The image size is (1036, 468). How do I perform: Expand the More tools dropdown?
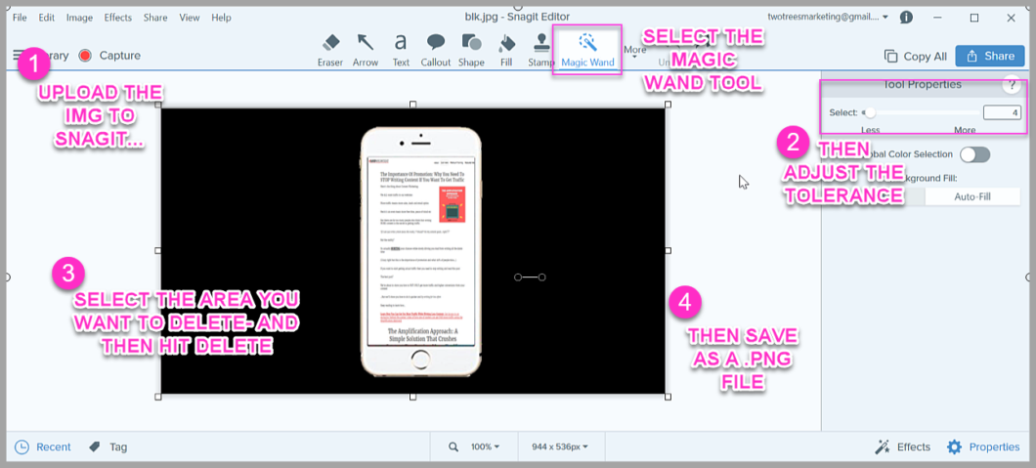(635, 50)
